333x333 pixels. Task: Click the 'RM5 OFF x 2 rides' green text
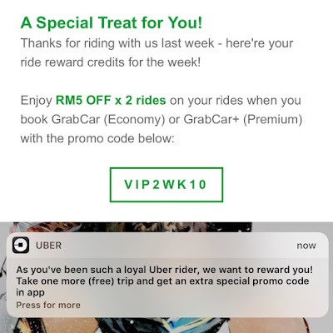(111, 100)
